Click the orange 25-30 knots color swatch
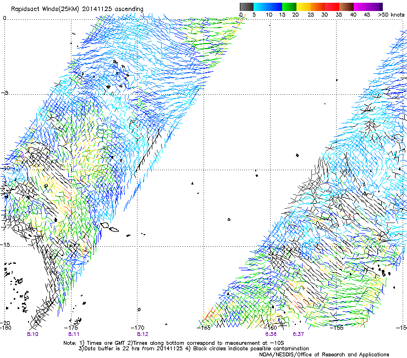Screen dimensions: 407x358 [318, 7]
